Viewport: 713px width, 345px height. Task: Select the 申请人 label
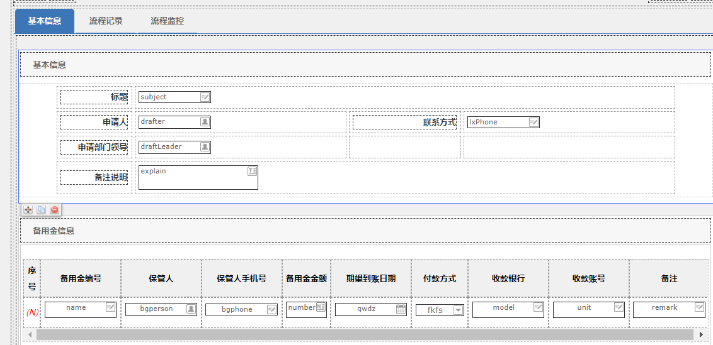[94, 122]
